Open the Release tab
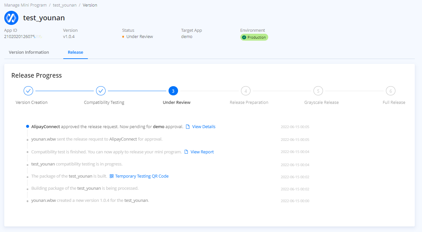422x232 pixels. 75,52
